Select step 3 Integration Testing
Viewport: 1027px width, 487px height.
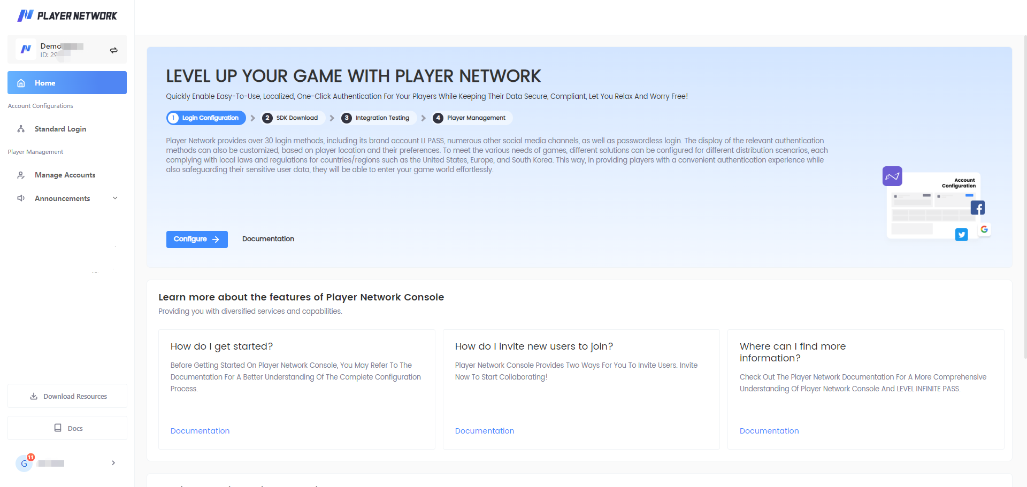pos(377,118)
